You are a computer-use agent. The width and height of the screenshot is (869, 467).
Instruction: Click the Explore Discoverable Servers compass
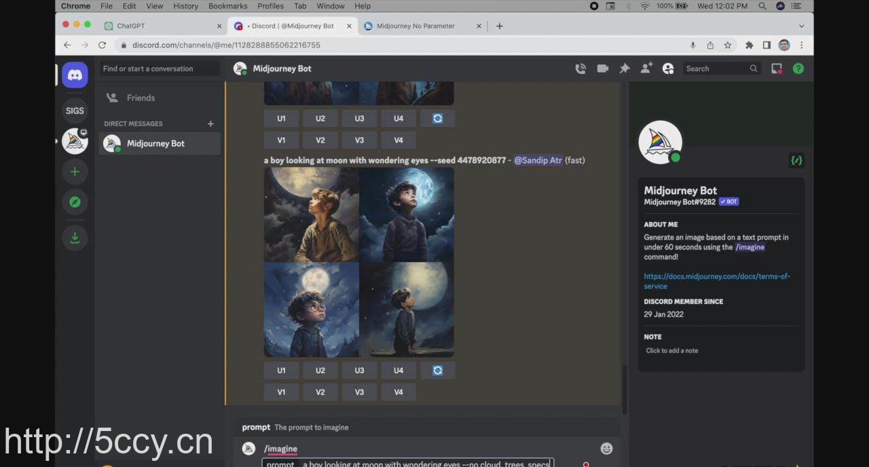[75, 202]
